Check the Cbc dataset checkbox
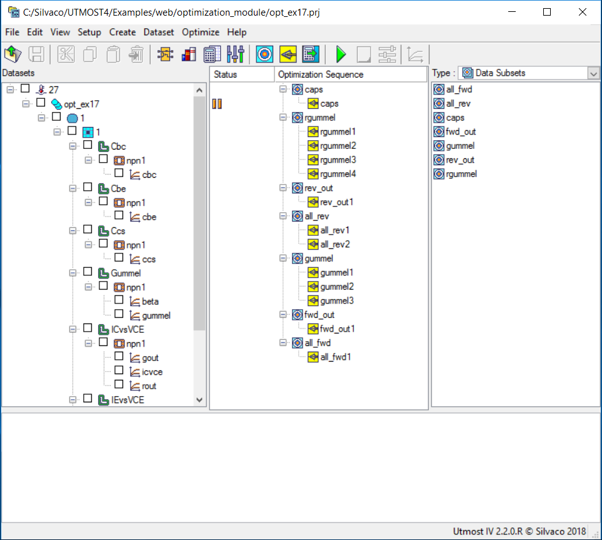Viewport: 602px width, 540px height. click(x=88, y=145)
